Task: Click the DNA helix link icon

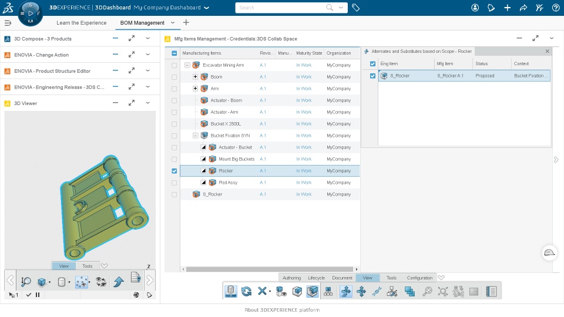Action: tap(377, 292)
